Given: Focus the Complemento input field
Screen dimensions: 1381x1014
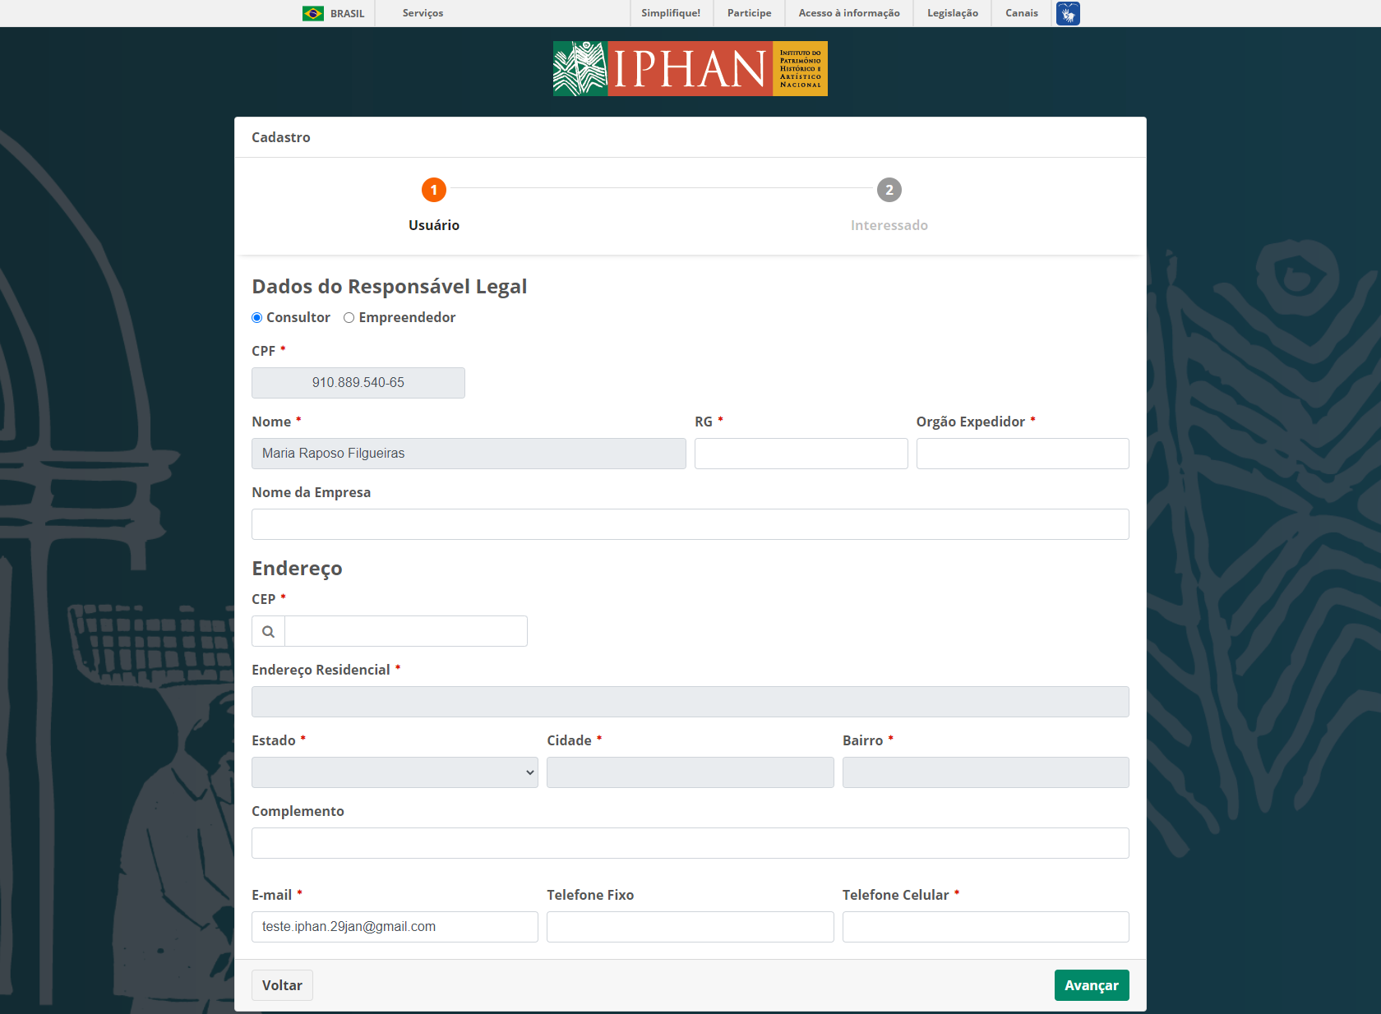Looking at the screenshot, I should pyautogui.click(x=690, y=843).
